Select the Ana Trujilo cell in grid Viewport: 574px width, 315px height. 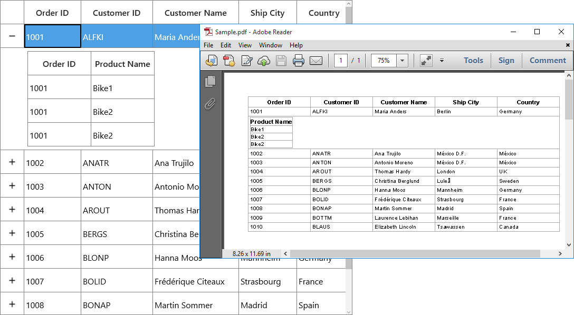pos(176,163)
